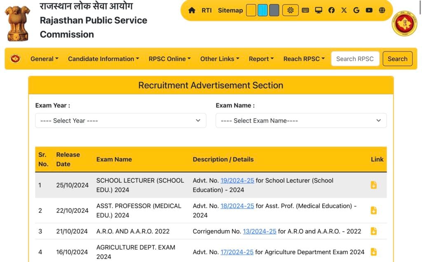Open RPSC YouTube channel icon
The width and height of the screenshot is (422, 262).
[x=369, y=10]
